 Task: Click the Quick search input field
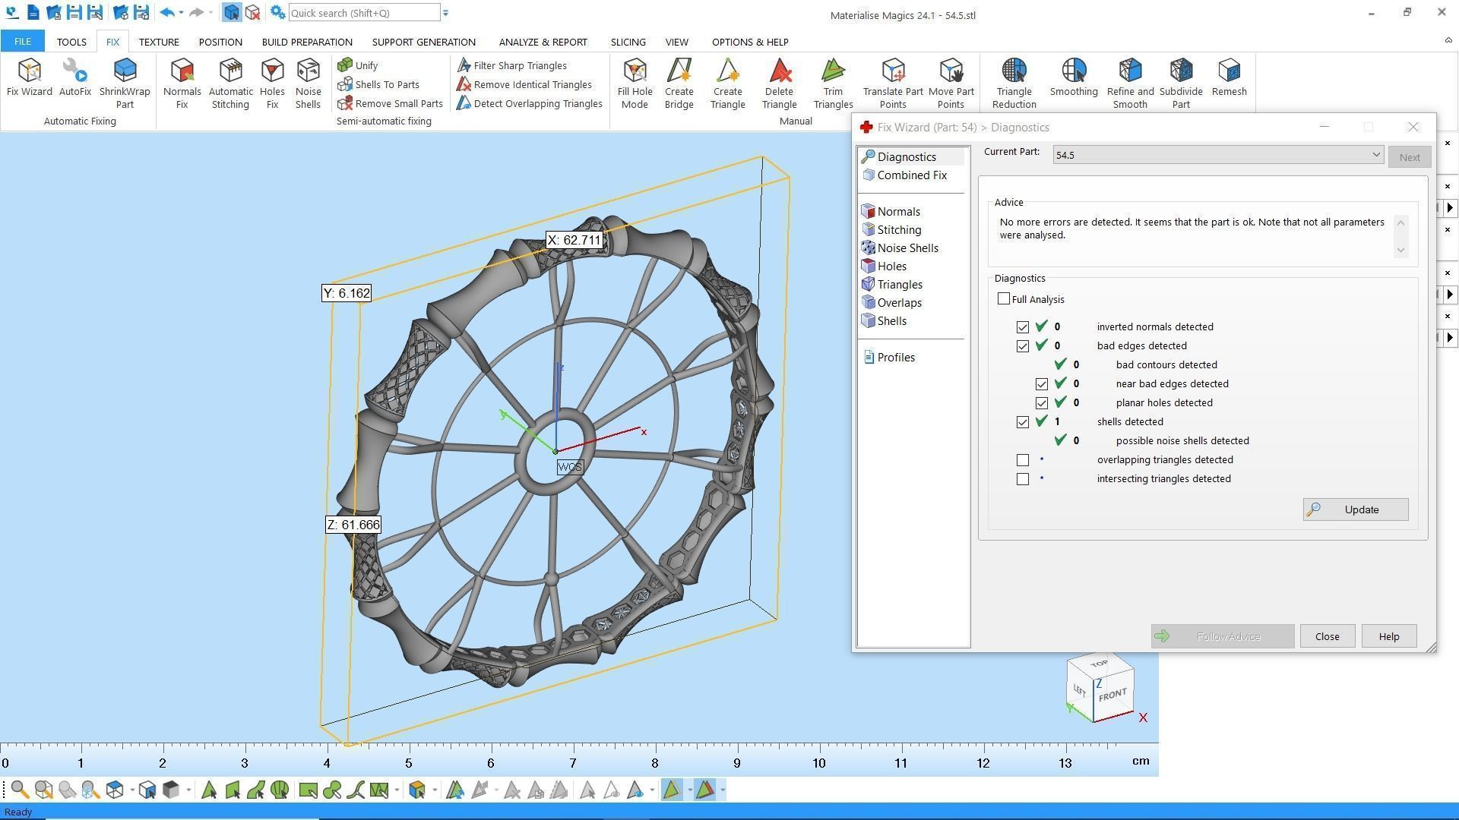point(363,13)
